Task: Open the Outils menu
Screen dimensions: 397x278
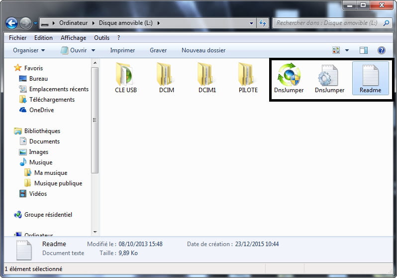Action: [x=102, y=38]
